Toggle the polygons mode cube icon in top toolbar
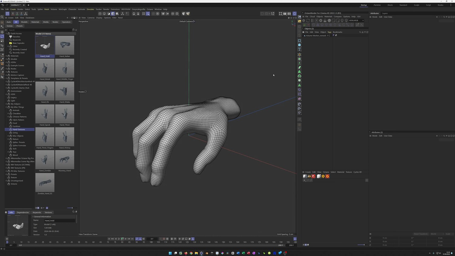Image resolution: width=455 pixels, height=256 pixels. (x=113, y=14)
